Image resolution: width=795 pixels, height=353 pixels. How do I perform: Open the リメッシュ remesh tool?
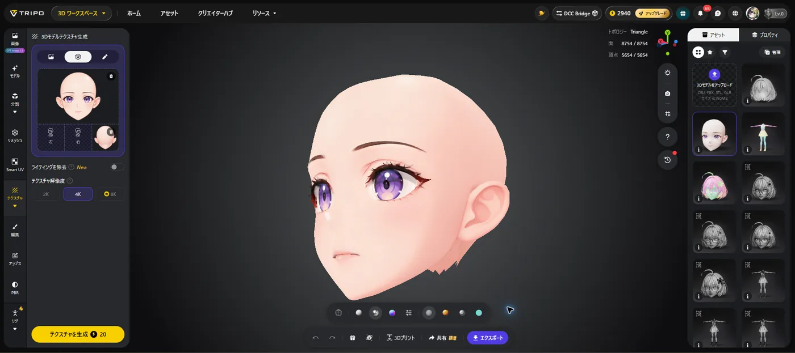coord(15,135)
